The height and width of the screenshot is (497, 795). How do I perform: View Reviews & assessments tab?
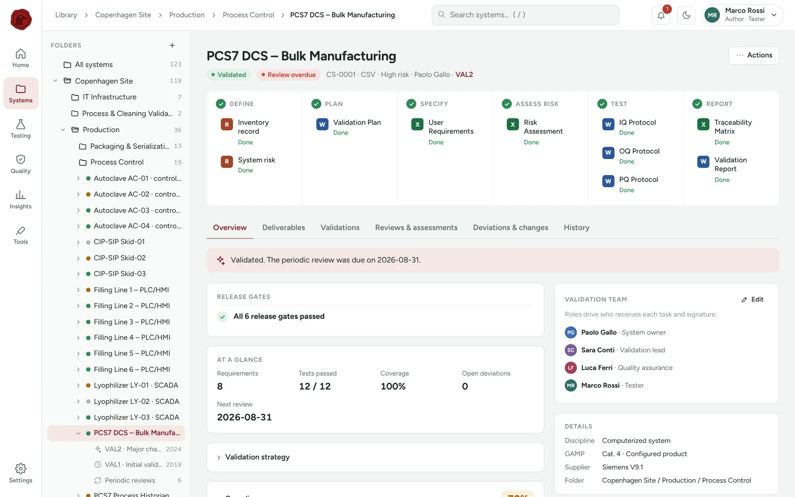416,228
